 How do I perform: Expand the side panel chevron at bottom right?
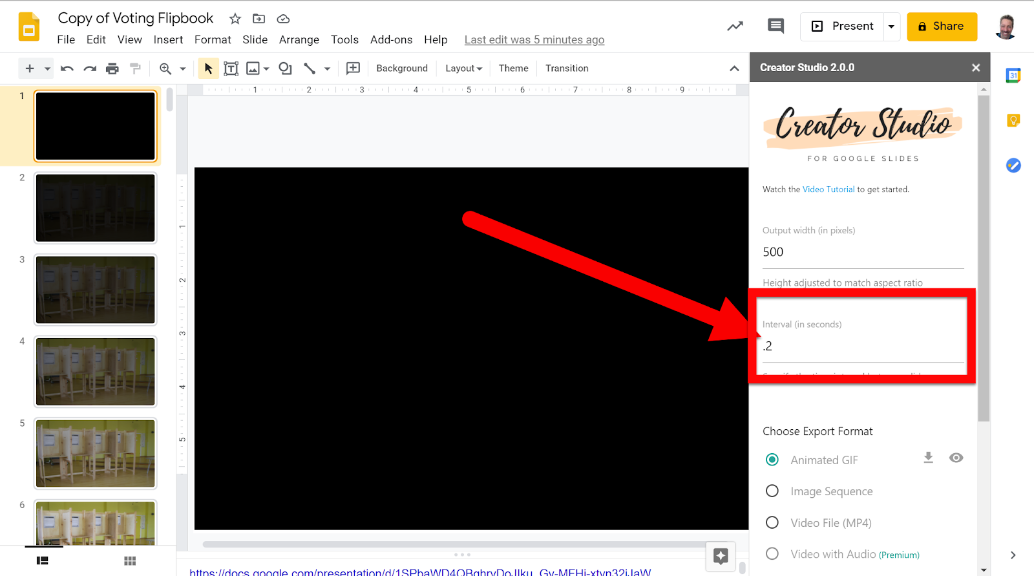[x=1013, y=555]
